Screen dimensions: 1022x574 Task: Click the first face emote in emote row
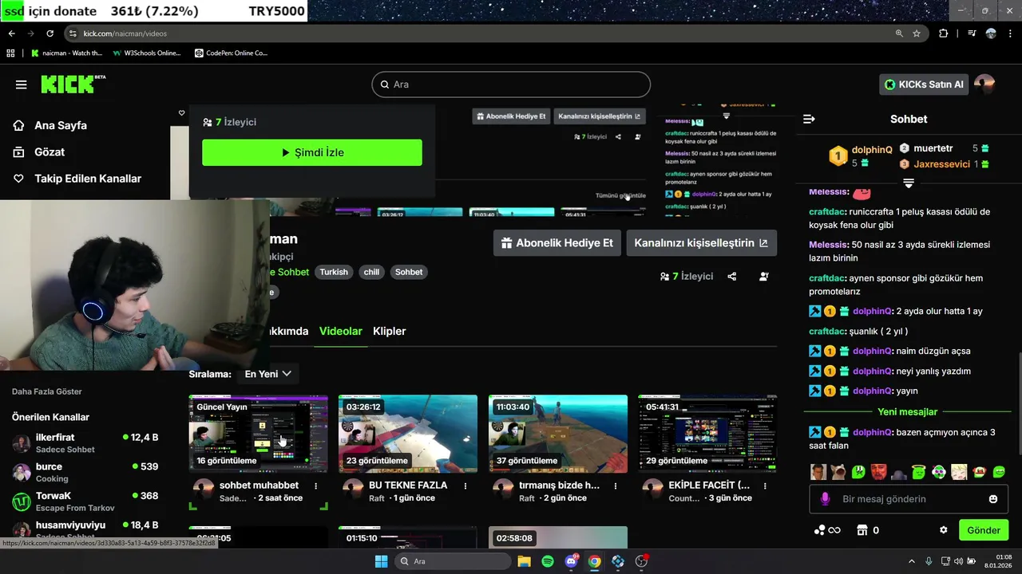click(x=818, y=472)
